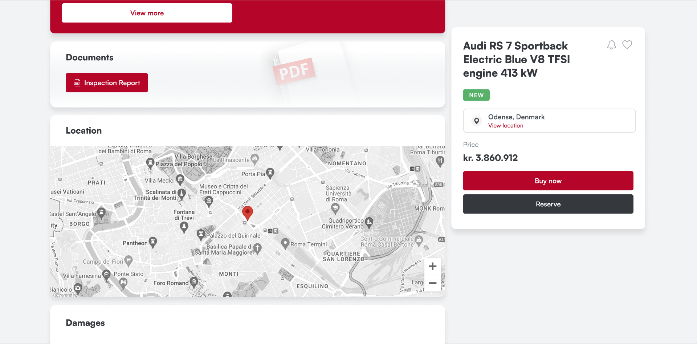Click the Porta Pia map marker
Viewport: 697px width, 344px height.
270,173
